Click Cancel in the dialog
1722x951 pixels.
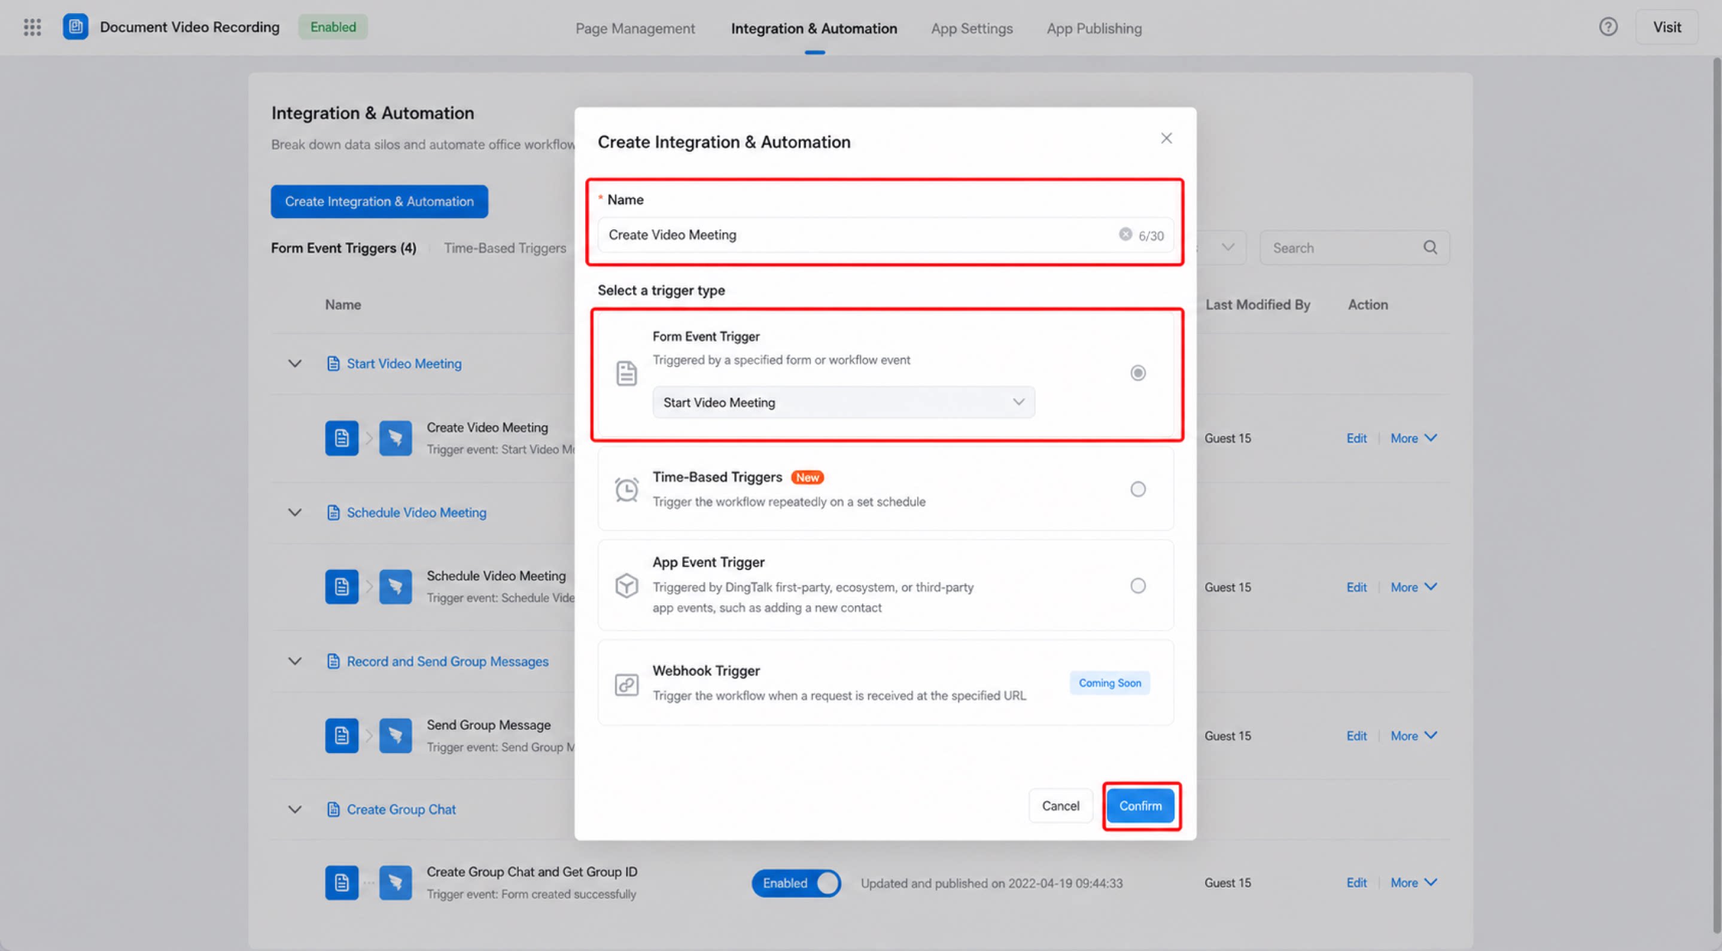click(x=1060, y=806)
